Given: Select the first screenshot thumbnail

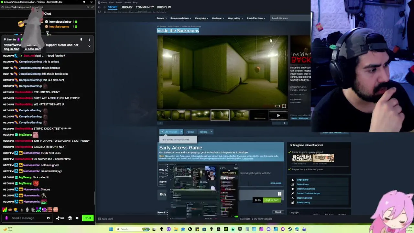Looking at the screenshot, I should point(165,116).
